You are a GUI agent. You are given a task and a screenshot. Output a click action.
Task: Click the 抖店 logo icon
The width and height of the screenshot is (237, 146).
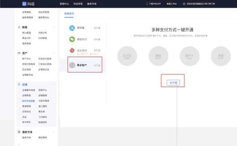click(24, 4)
